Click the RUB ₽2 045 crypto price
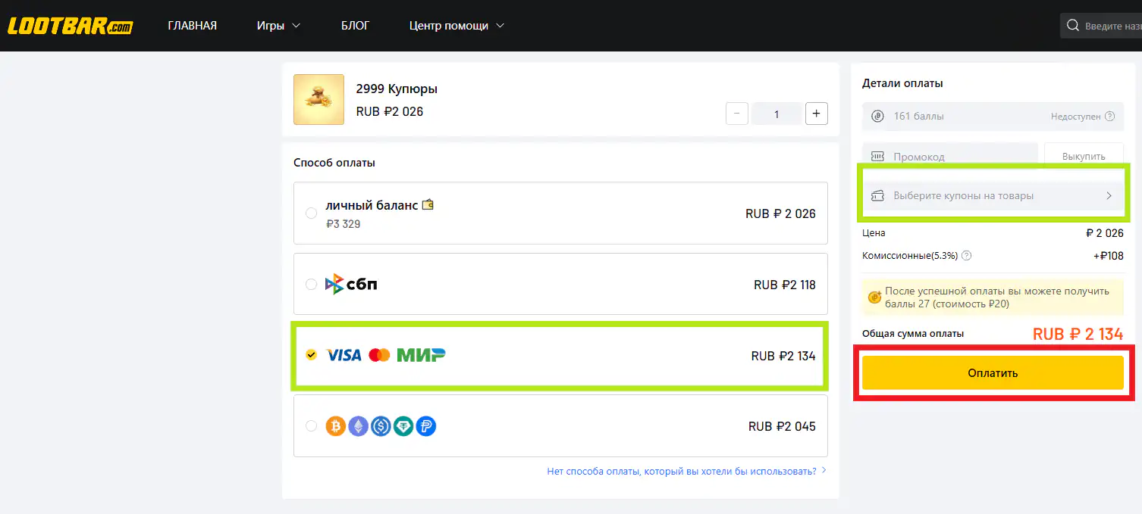1142x514 pixels. (782, 426)
